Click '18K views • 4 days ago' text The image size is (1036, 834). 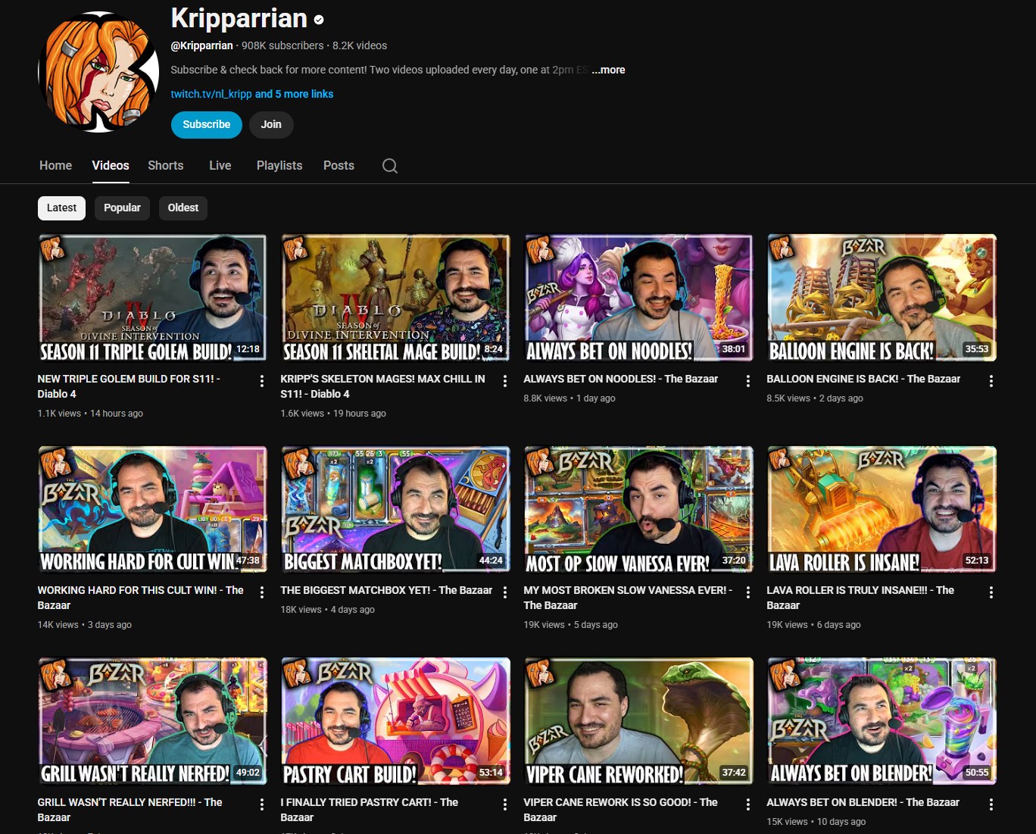tap(327, 610)
